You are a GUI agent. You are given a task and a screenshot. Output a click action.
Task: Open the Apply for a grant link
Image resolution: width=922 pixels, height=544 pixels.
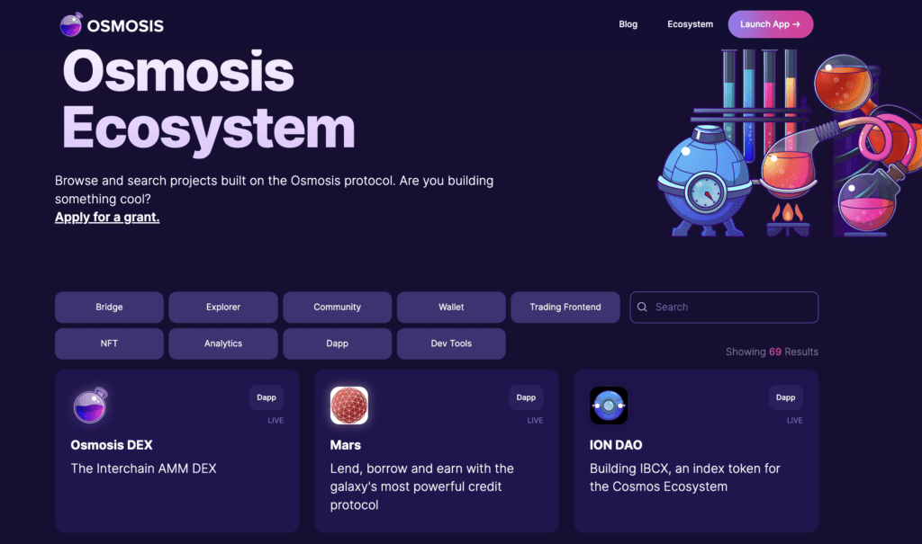pos(107,217)
